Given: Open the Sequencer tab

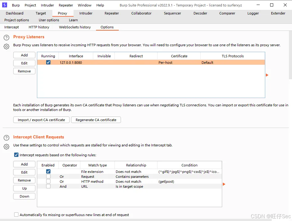Looking at the screenshot, I should [x=172, y=13].
